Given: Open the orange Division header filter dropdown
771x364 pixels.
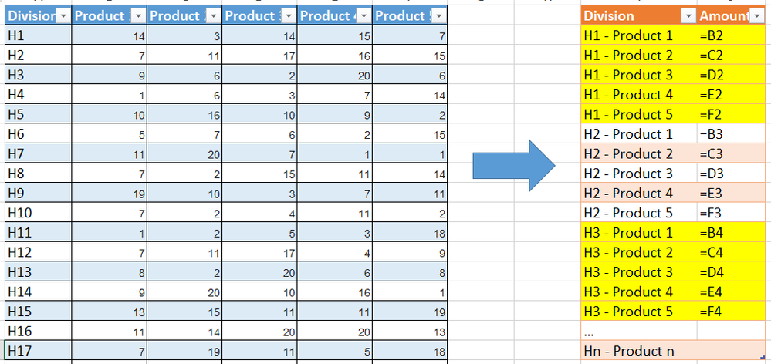Looking at the screenshot, I should pos(688,17).
